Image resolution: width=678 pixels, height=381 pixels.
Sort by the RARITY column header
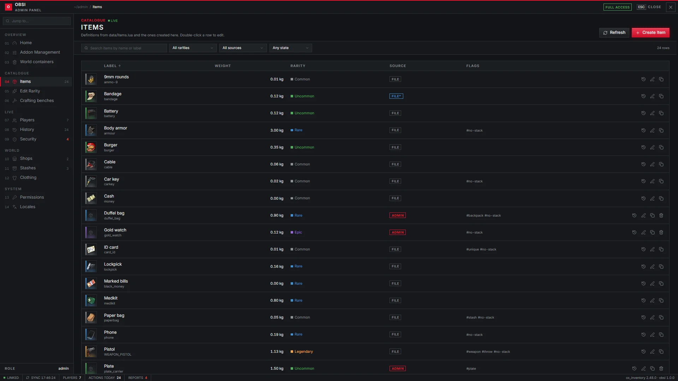pos(298,66)
